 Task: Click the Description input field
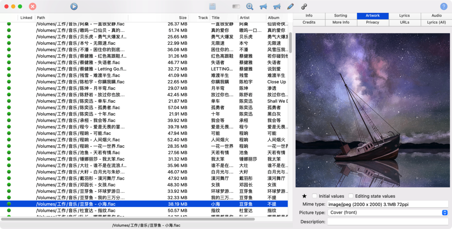click(388, 222)
